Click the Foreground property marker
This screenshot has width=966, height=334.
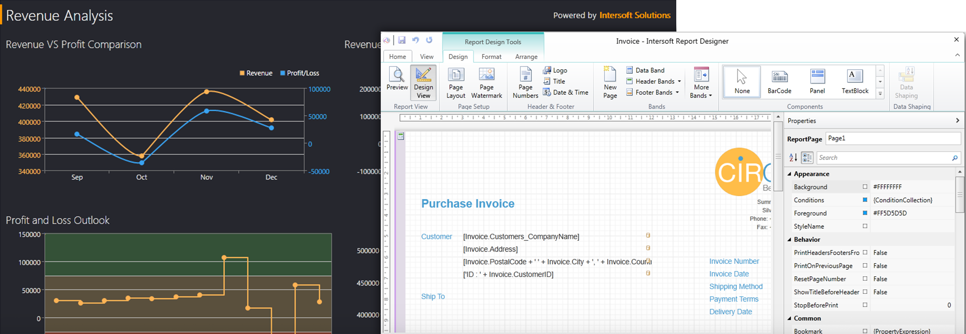(x=865, y=213)
